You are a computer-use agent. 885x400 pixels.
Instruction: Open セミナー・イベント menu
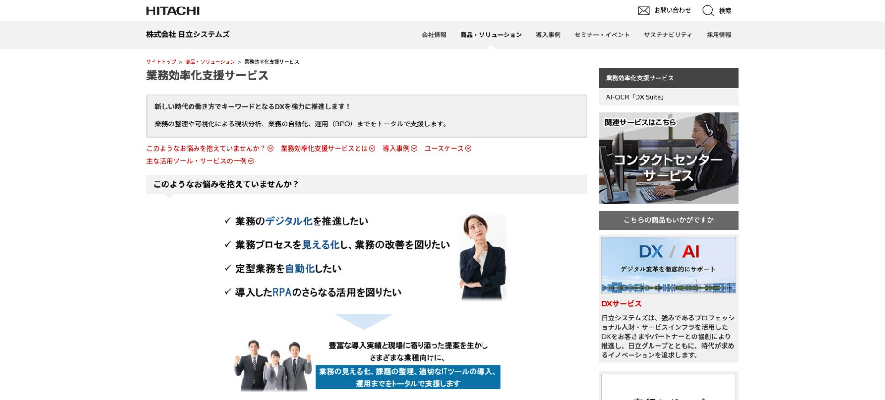point(602,35)
